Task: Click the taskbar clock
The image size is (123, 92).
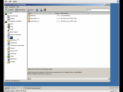Action: point(117,88)
